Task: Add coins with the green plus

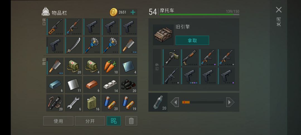Action: pyautogui.click(x=133, y=12)
